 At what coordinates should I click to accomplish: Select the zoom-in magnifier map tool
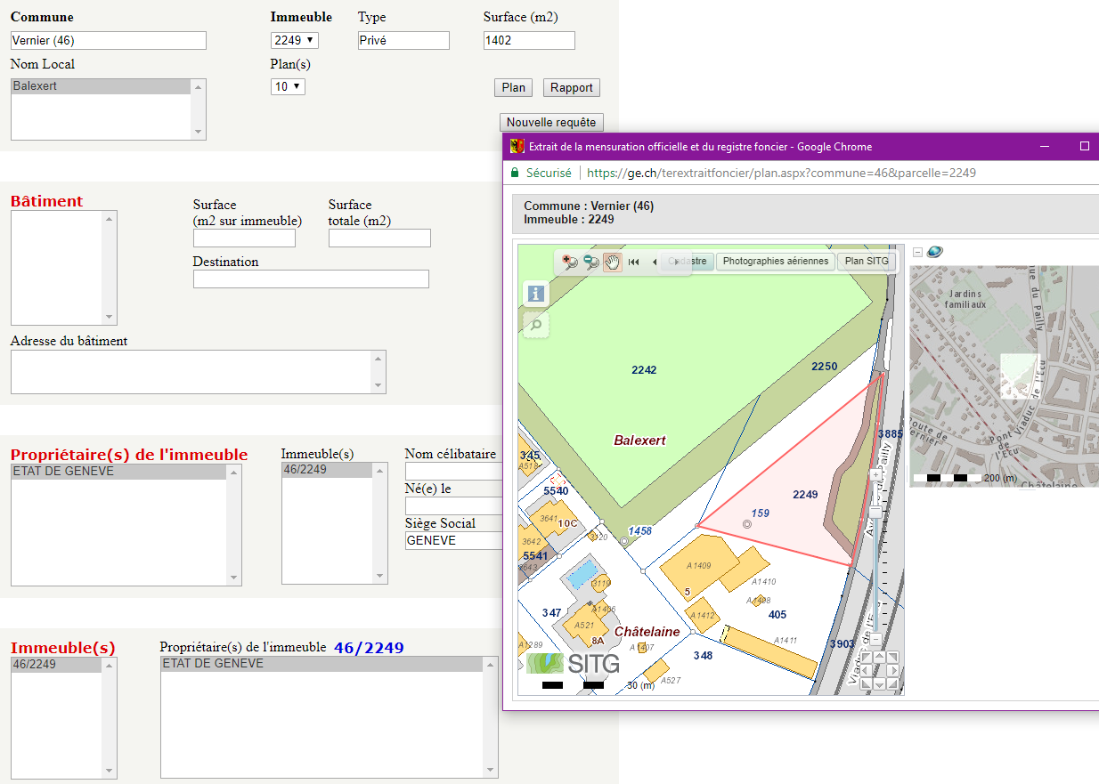click(569, 262)
